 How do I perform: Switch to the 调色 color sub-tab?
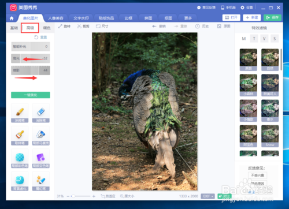pyautogui.click(x=47, y=28)
